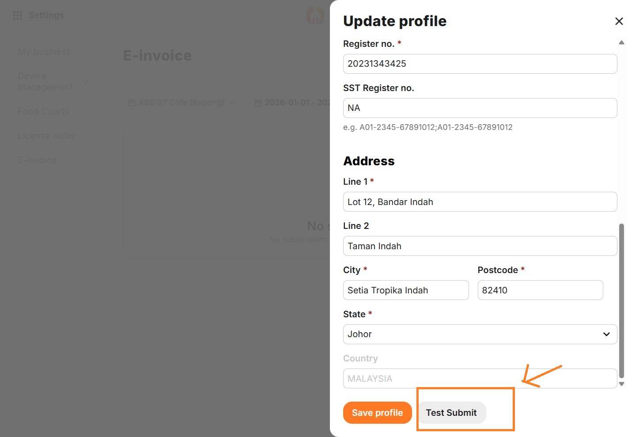This screenshot has width=639, height=437.
Task: Click into the Line 2 address field
Action: click(480, 246)
